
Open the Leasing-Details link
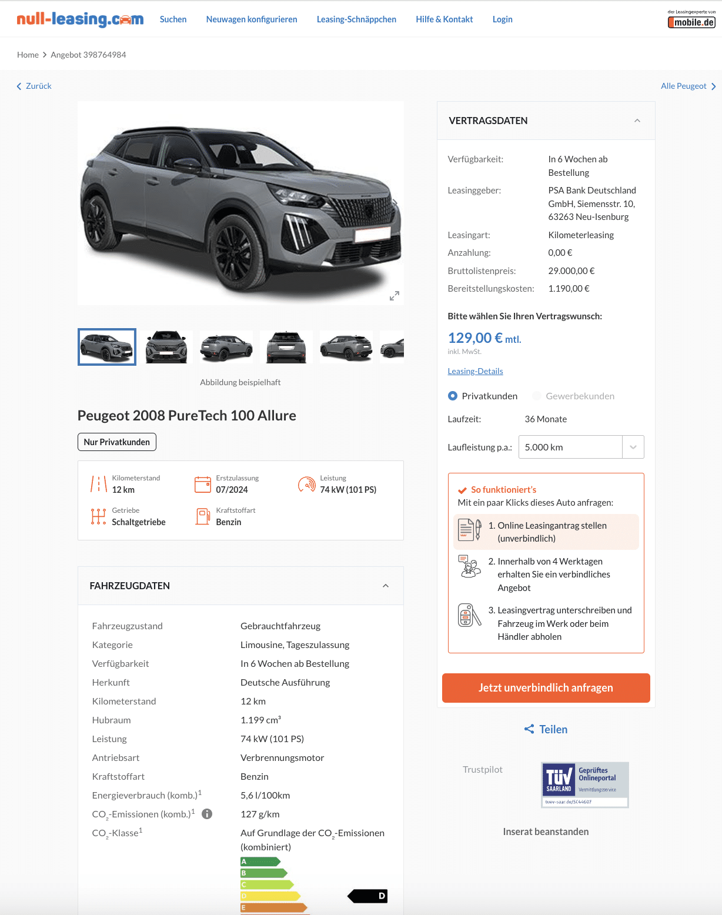click(x=475, y=371)
